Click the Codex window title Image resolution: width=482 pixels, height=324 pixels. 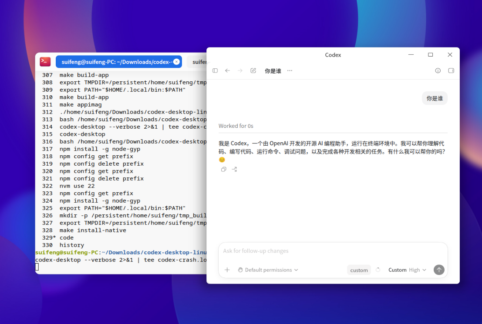pyautogui.click(x=333, y=55)
